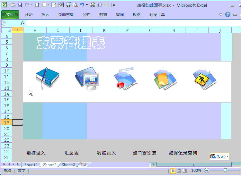Open the 数据 ribbon tab

103,14
